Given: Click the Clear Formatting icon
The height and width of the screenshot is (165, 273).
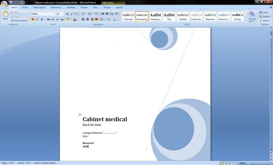Looking at the screenshot, I should click(76, 14).
